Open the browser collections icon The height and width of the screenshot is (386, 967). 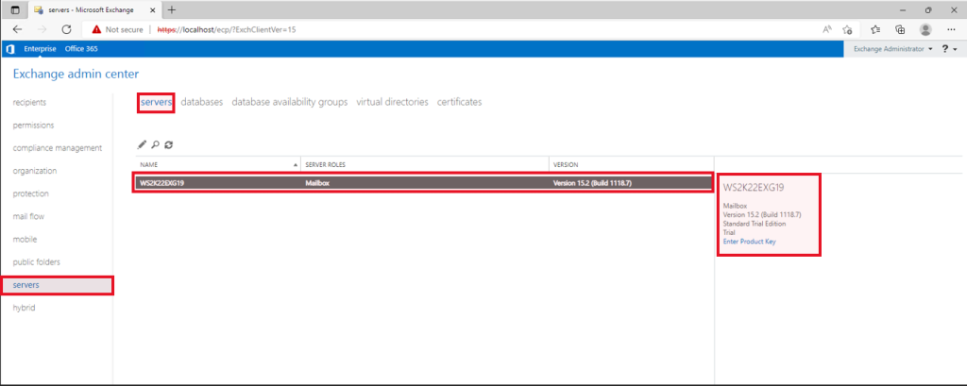tap(900, 29)
